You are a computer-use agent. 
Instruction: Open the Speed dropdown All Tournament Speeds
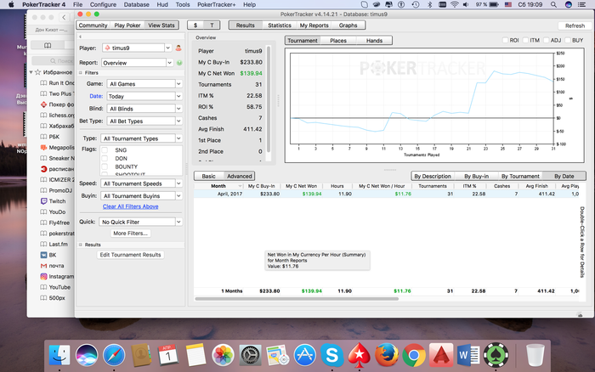point(142,183)
